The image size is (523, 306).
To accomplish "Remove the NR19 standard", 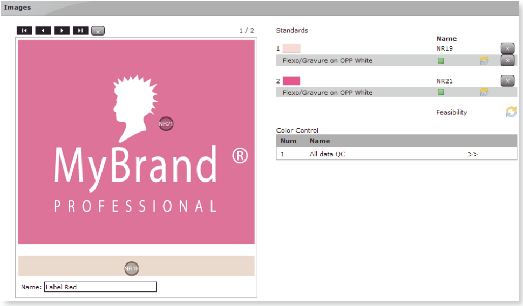I will tap(507, 48).
